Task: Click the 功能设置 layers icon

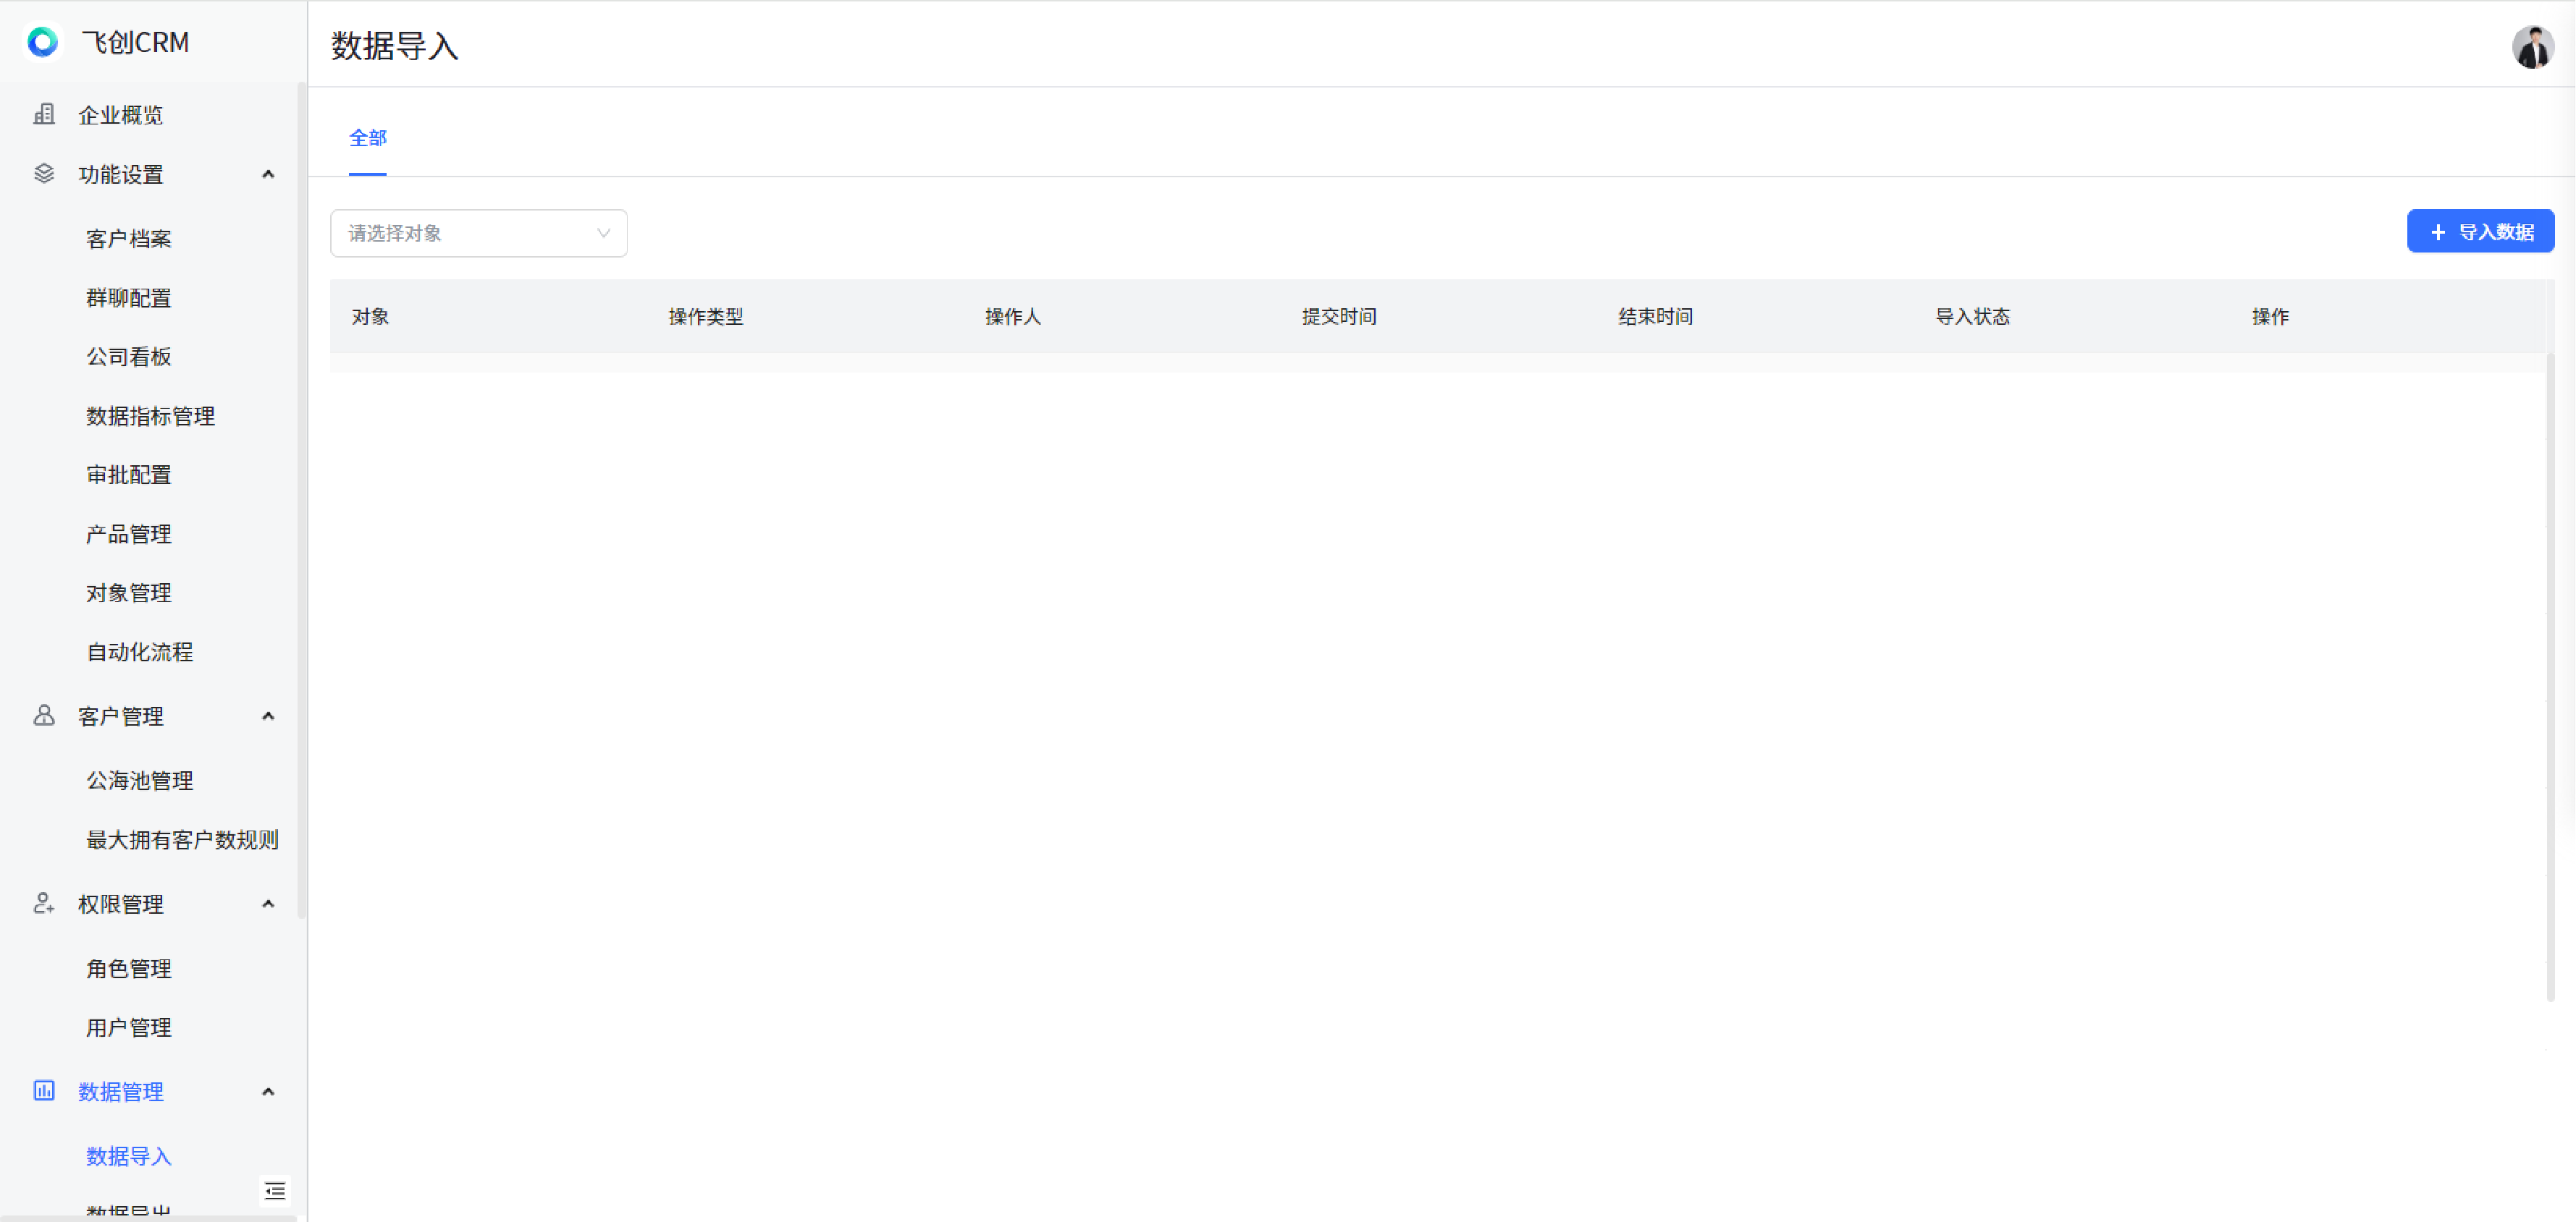Action: pos(44,174)
